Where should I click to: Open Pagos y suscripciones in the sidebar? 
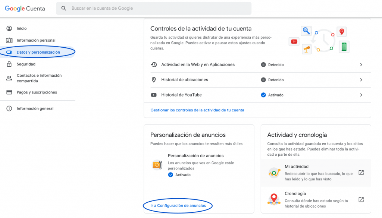point(38,92)
